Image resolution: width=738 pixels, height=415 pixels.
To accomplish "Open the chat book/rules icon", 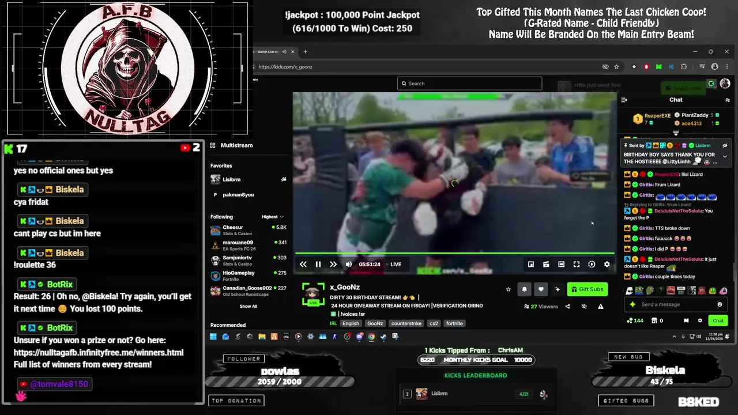I will coord(686,320).
